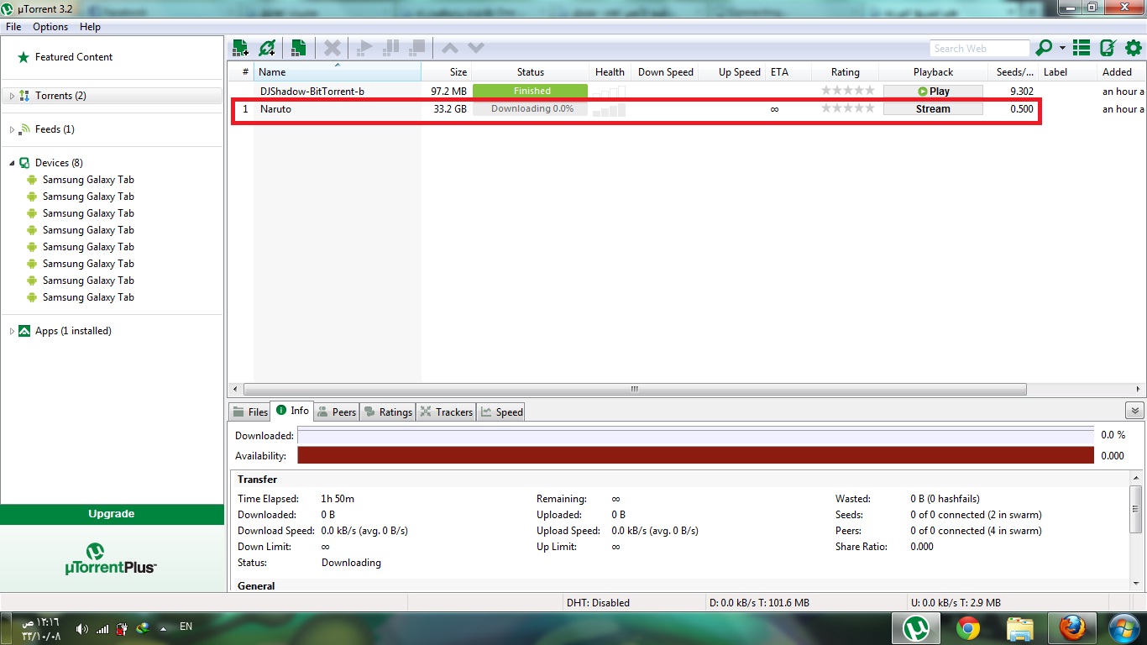This screenshot has width=1147, height=645.
Task: Click Move Down Queue arrow icon
Action: (x=476, y=48)
